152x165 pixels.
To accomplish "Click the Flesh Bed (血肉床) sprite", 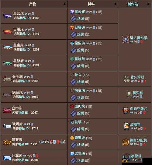I will point(7,111).
